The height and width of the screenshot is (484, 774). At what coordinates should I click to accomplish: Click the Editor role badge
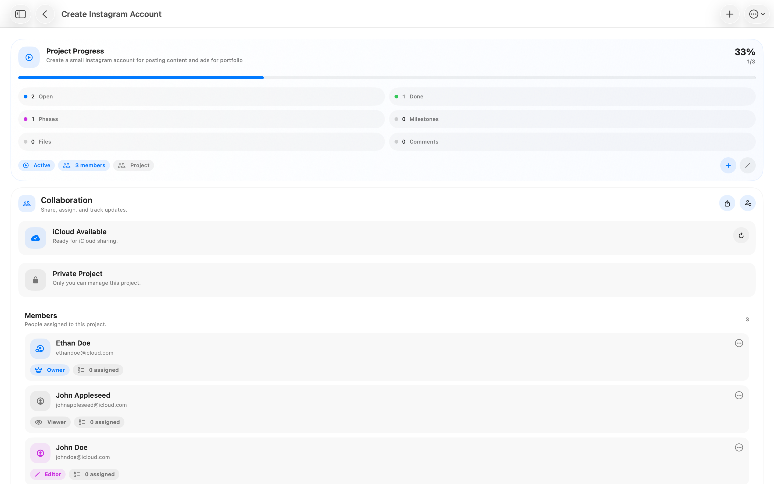48,474
